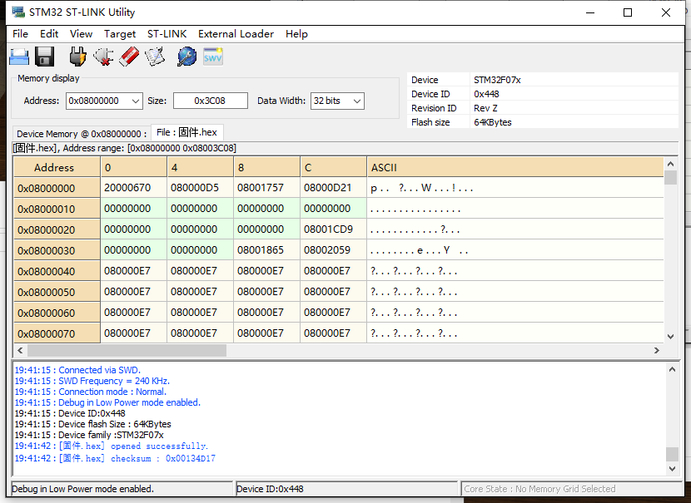
Task: Expand the Address dropdown list
Action: point(136,101)
